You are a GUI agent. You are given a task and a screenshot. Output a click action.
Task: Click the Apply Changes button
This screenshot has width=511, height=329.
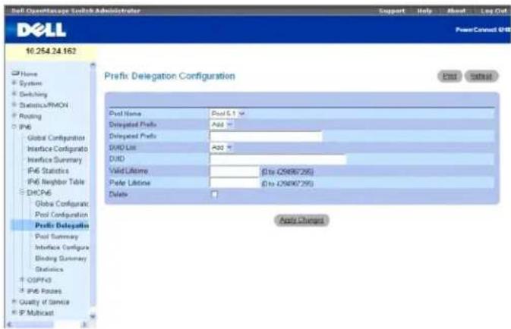301,221
